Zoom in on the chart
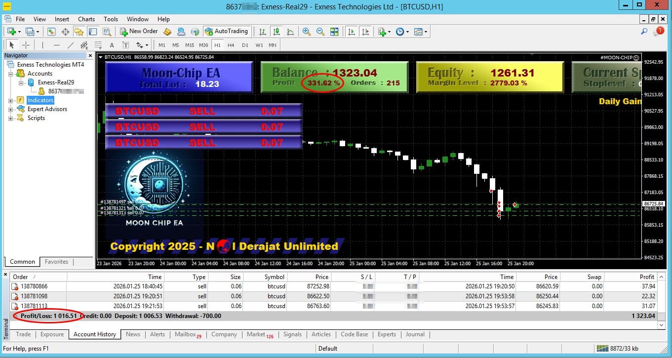Viewport: 672px width, 358px height. (x=306, y=31)
